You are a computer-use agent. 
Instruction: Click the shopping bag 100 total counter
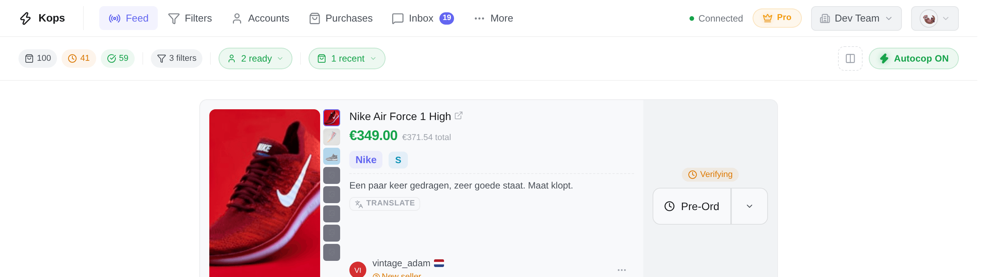pos(38,58)
